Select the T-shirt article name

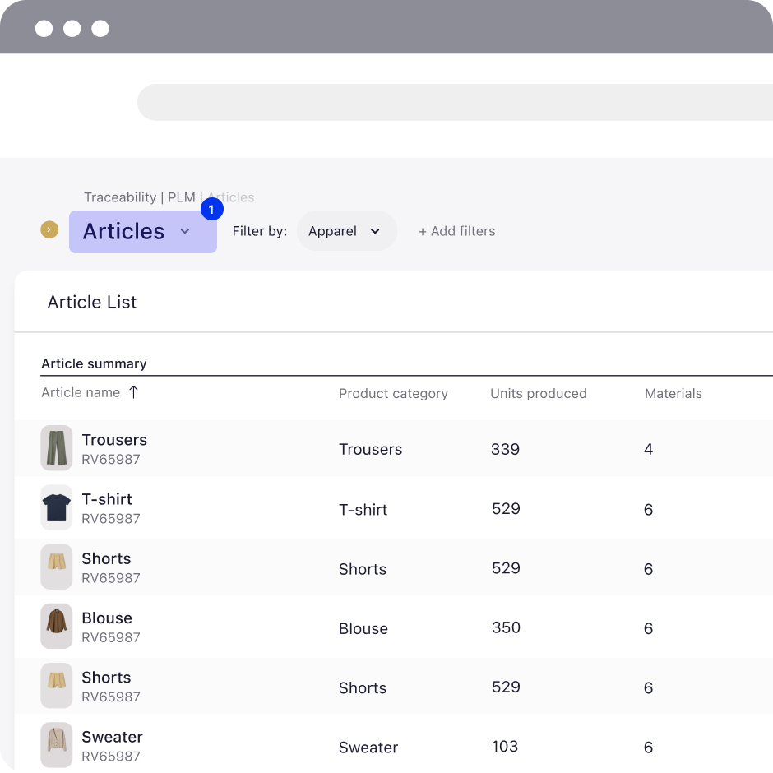[107, 499]
